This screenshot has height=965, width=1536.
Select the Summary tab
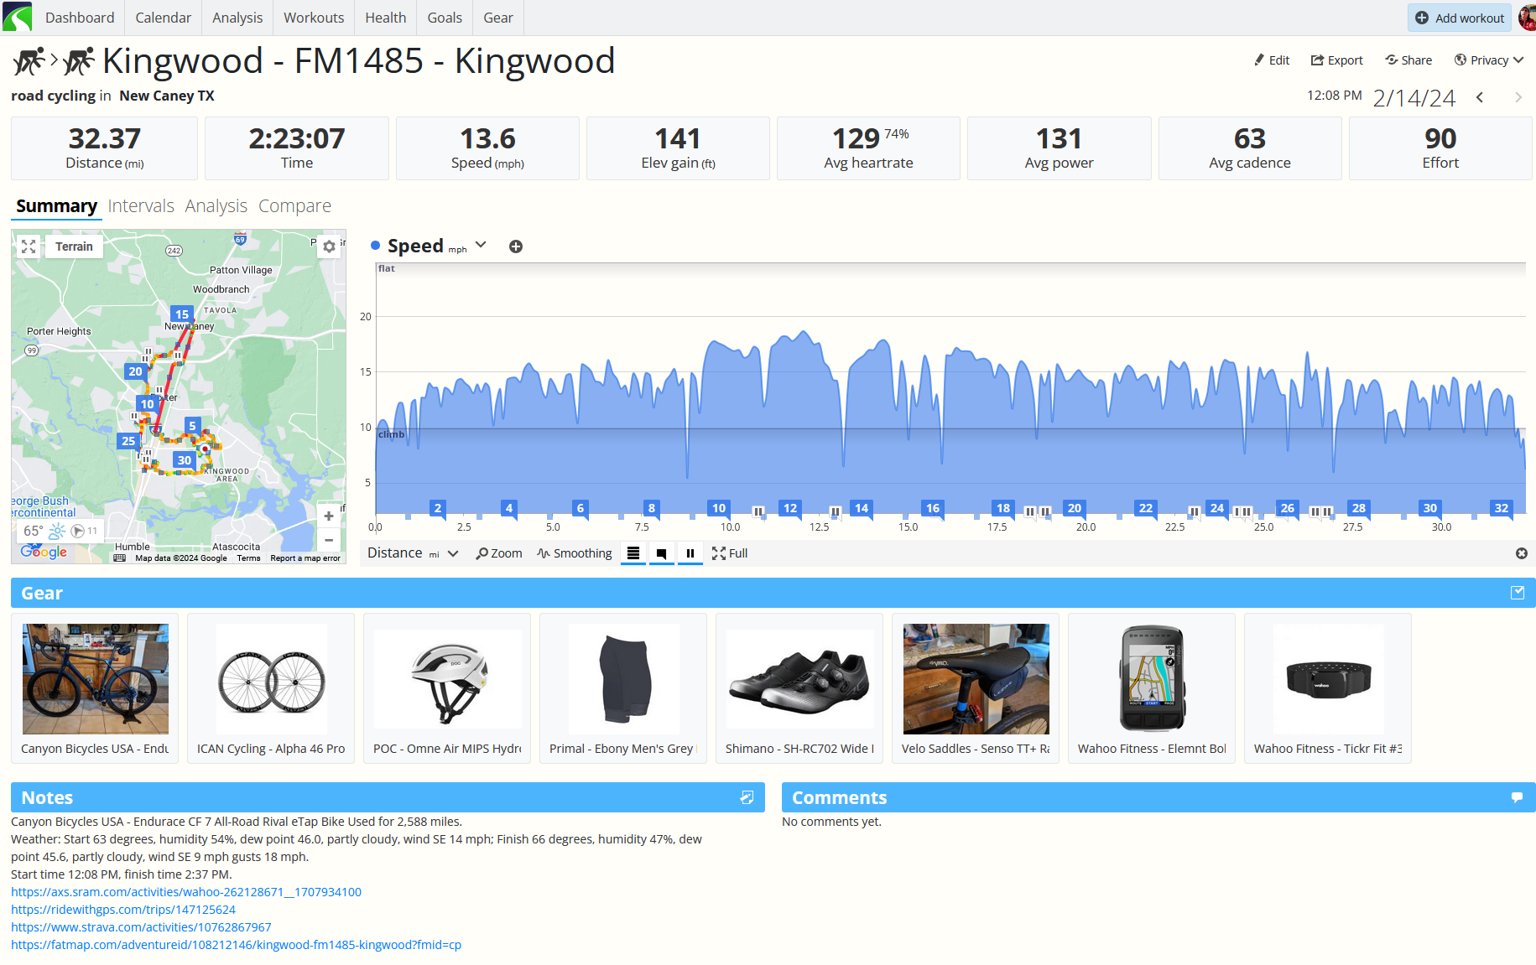click(x=56, y=206)
